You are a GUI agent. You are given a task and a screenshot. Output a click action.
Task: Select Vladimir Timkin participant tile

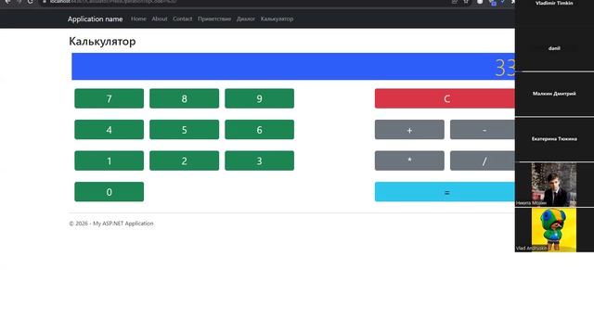click(554, 11)
